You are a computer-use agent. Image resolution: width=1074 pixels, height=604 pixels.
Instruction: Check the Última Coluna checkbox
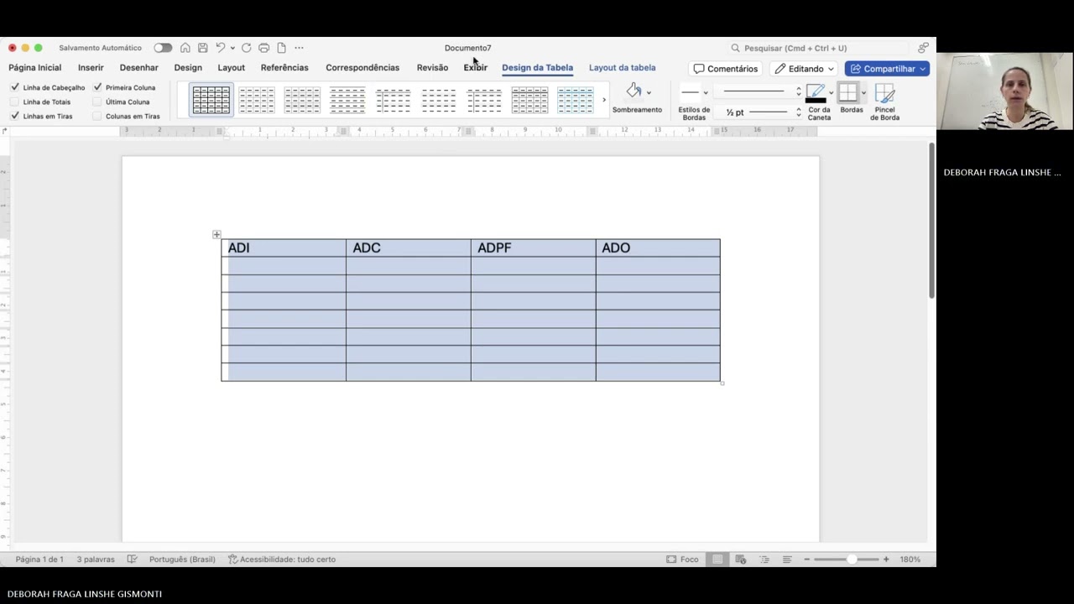[x=97, y=102]
